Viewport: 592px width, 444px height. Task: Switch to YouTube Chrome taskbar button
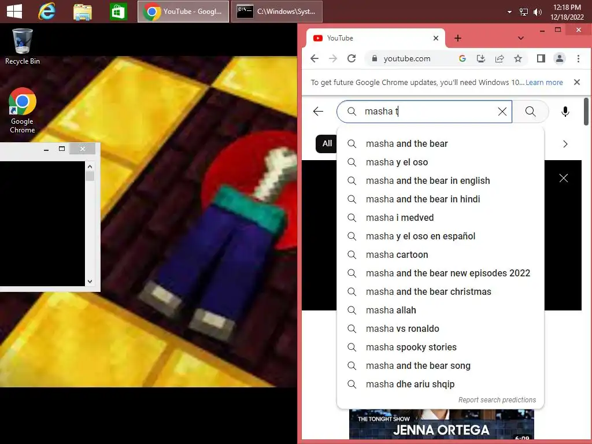coord(183,12)
